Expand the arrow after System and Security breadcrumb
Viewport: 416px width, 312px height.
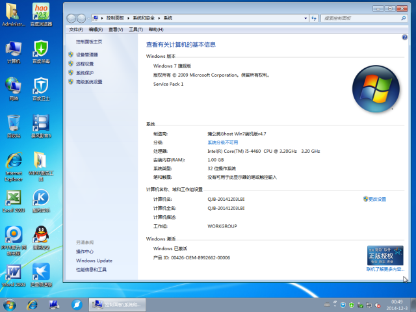click(x=159, y=18)
